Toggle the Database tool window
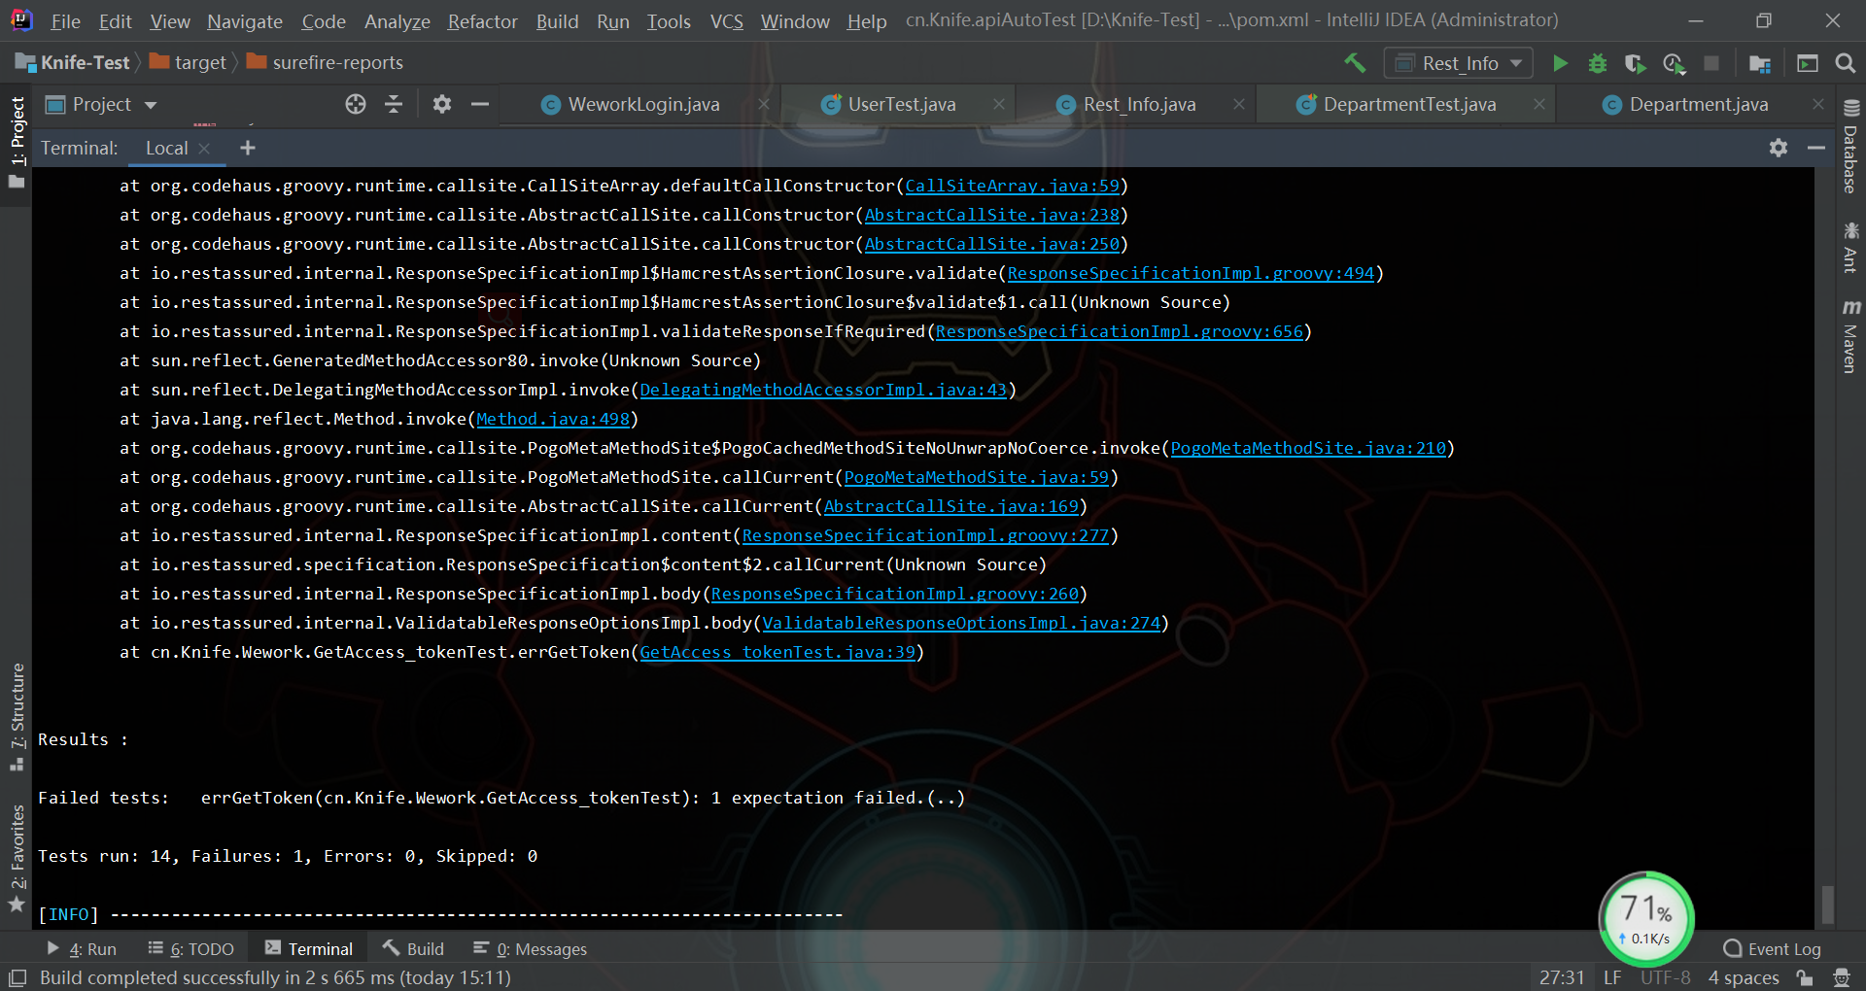The image size is (1866, 991). tap(1850, 147)
